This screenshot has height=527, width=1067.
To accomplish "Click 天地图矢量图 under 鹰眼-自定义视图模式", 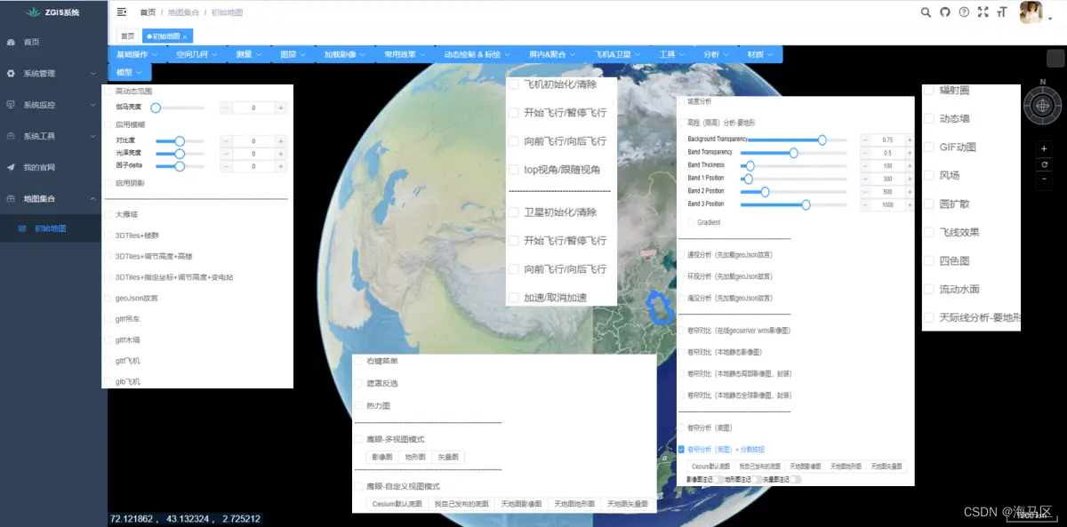I will point(627,504).
